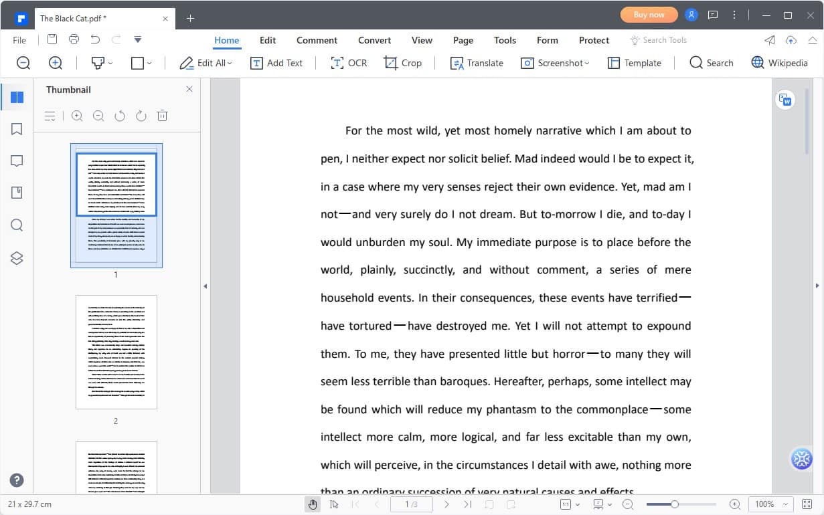Delete selected page thumbnail with trash icon
Image resolution: width=824 pixels, height=515 pixels.
(x=162, y=116)
